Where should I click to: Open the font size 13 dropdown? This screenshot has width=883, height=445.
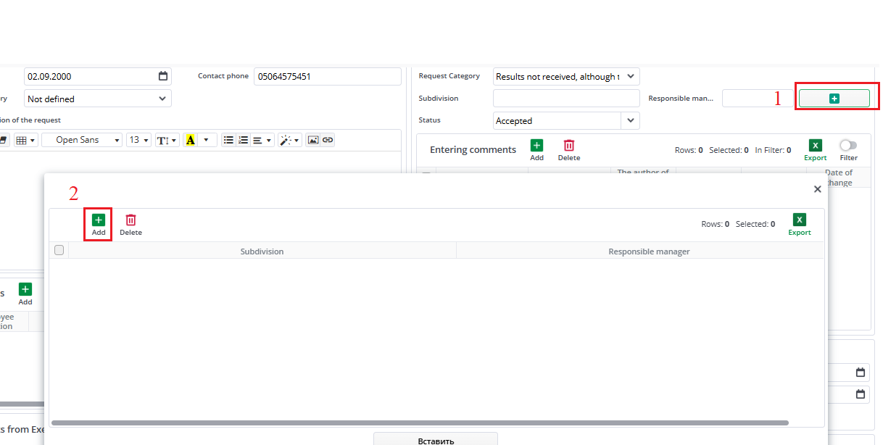click(138, 140)
